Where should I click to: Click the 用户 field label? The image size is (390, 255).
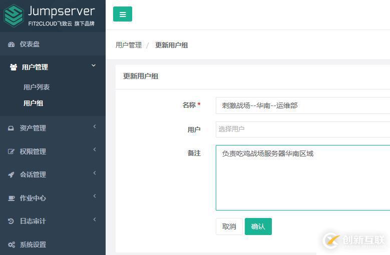(x=194, y=129)
